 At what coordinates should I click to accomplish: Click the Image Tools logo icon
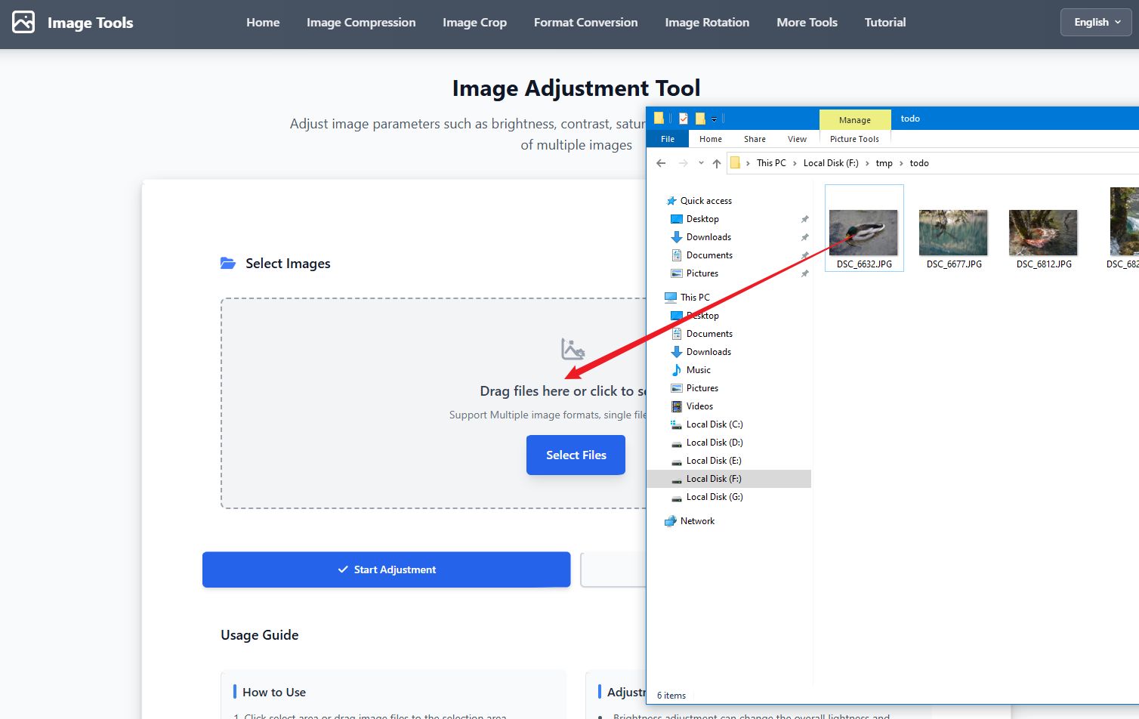coord(23,23)
